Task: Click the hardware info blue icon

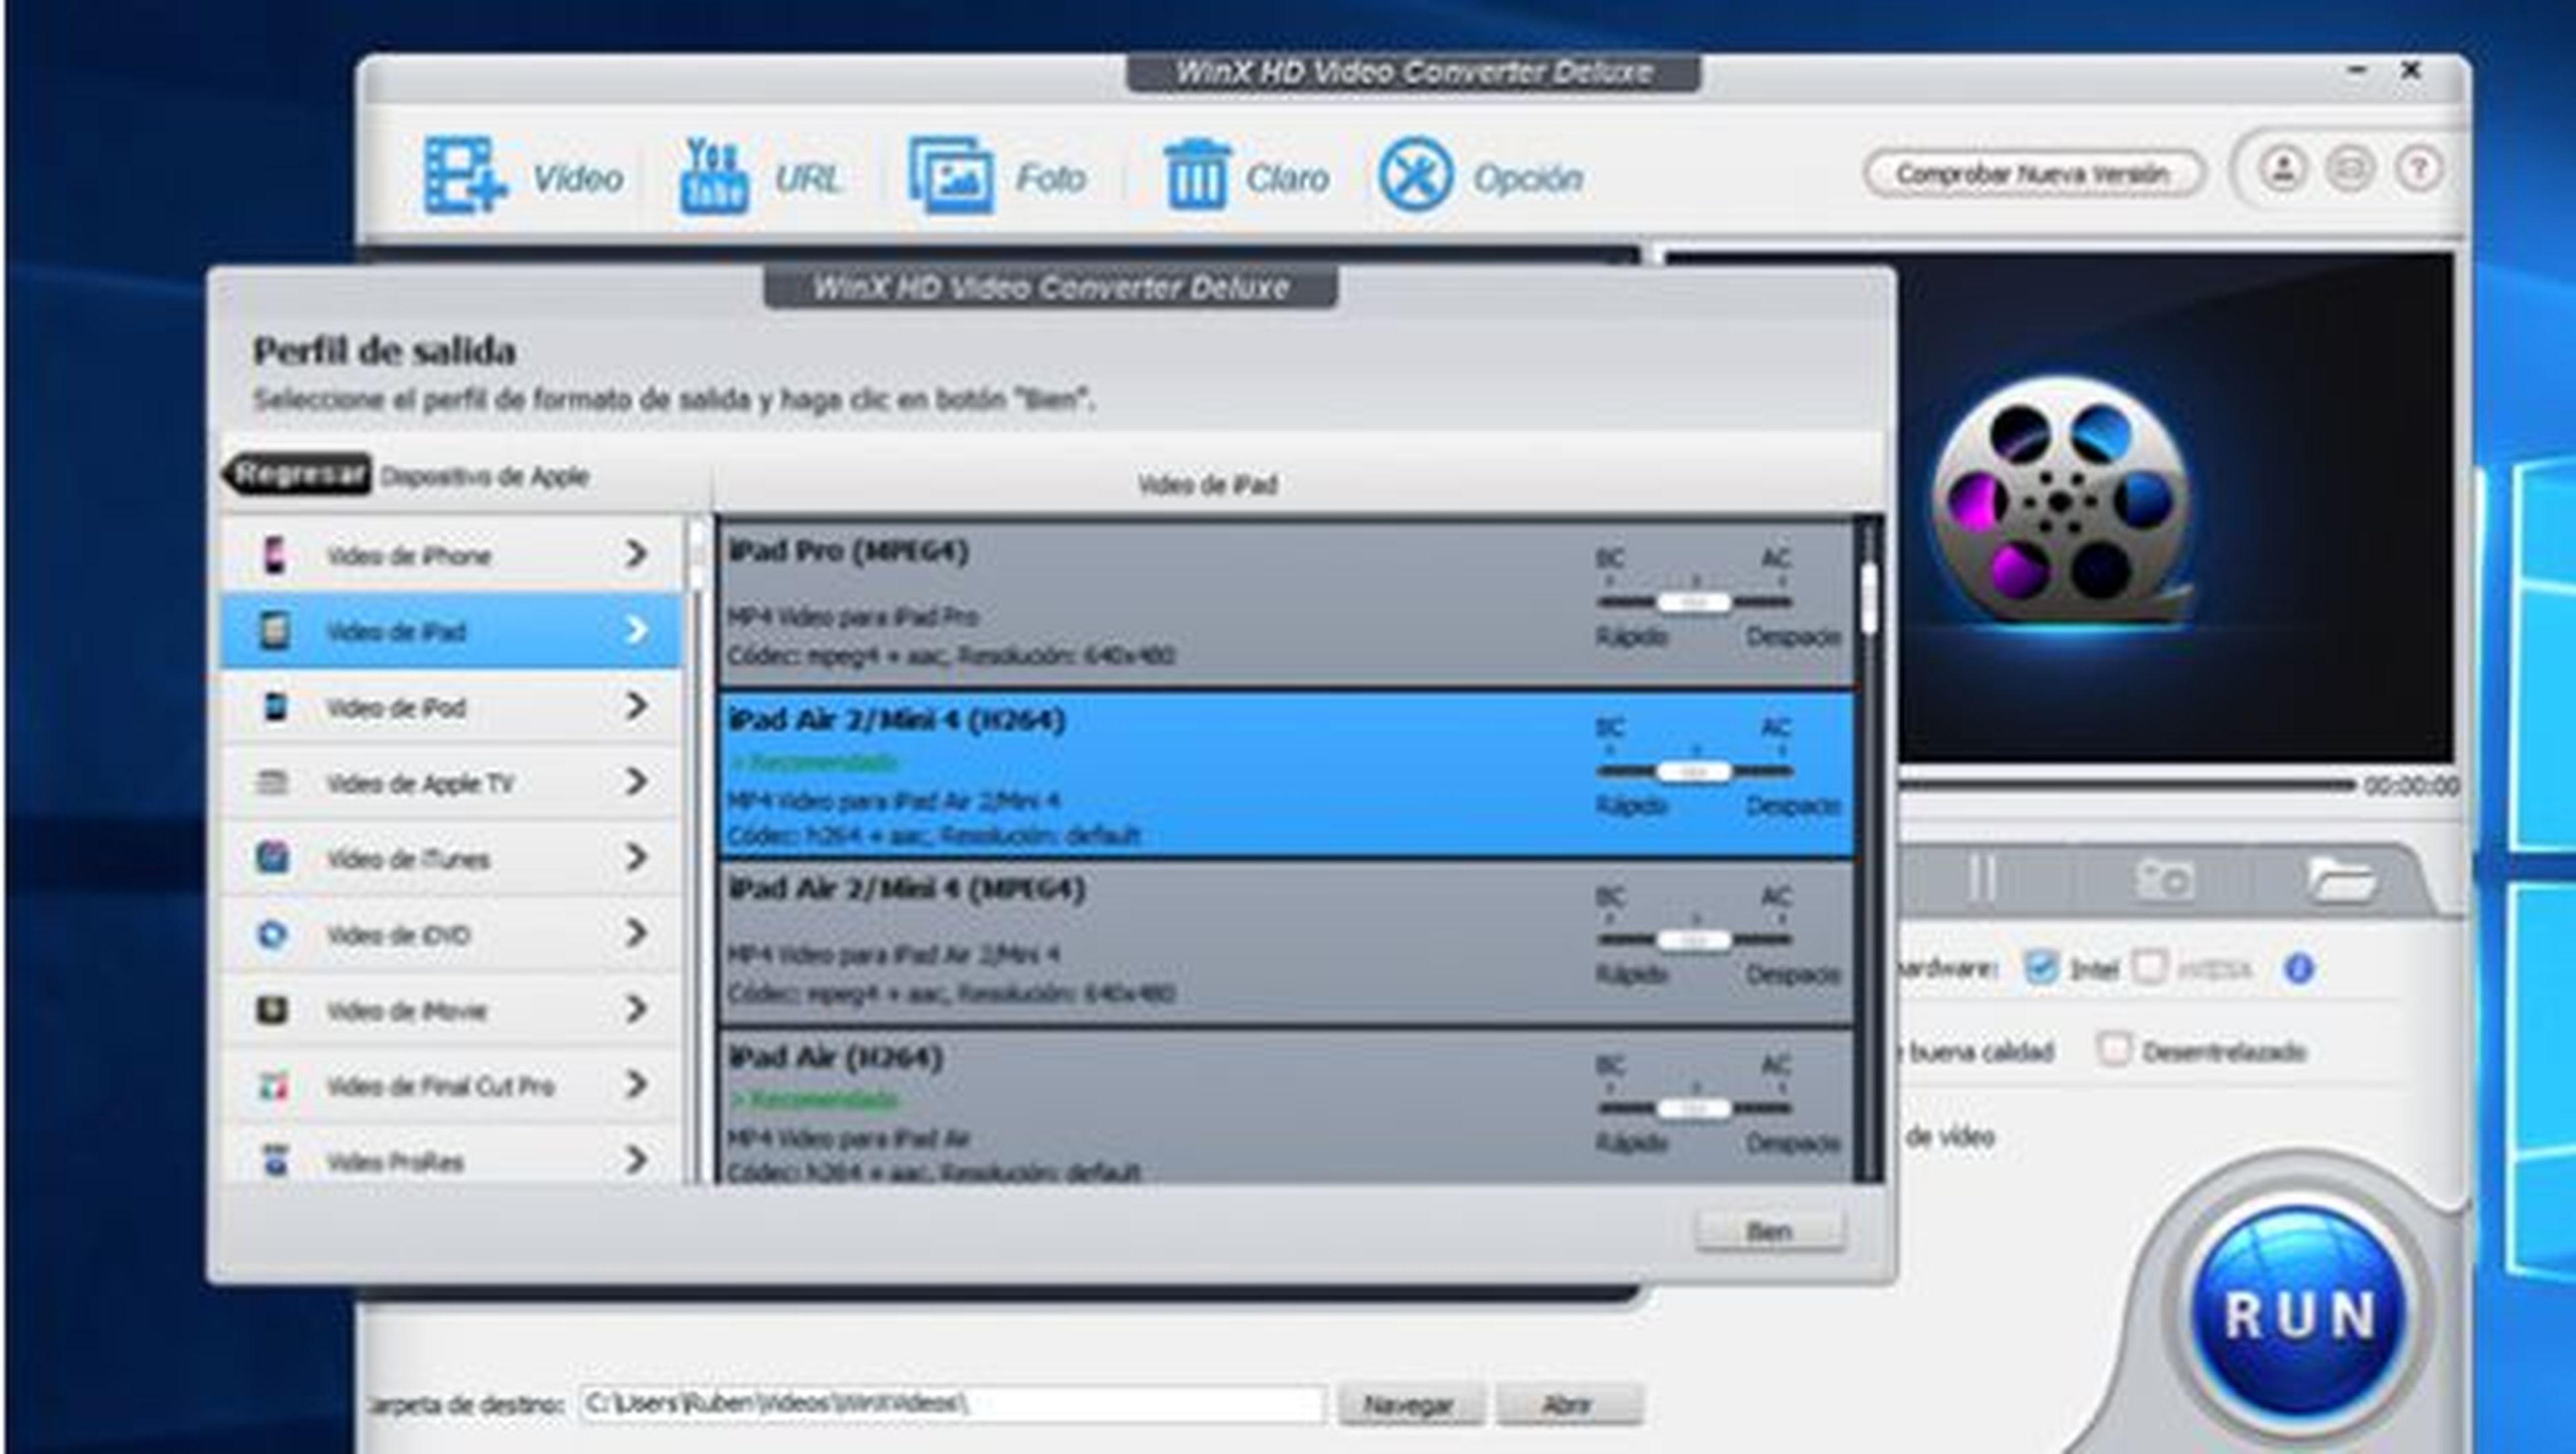Action: coord(2299,968)
